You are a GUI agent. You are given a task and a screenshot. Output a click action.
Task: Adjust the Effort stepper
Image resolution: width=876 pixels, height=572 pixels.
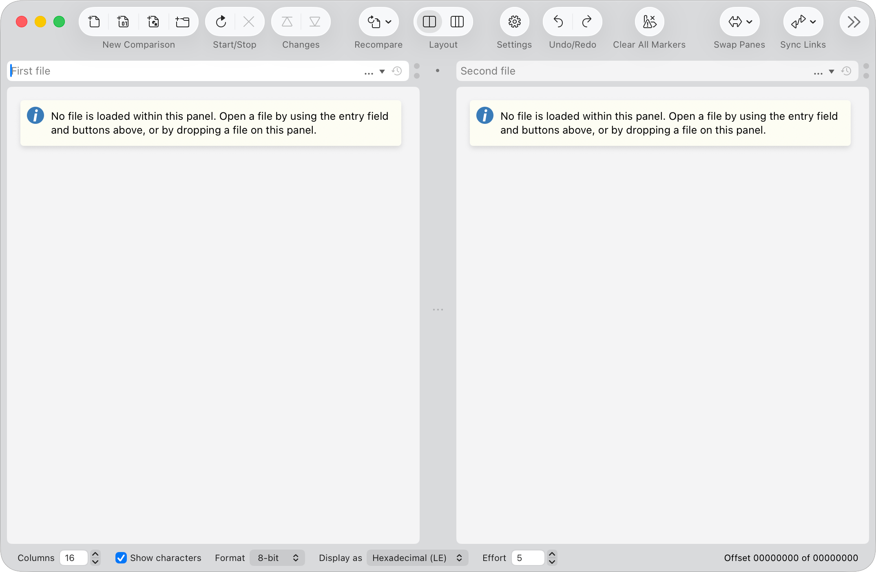552,558
